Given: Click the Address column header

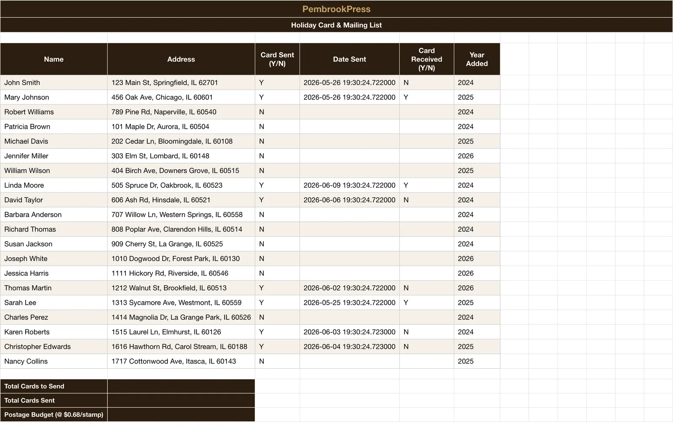Looking at the screenshot, I should 181,59.
